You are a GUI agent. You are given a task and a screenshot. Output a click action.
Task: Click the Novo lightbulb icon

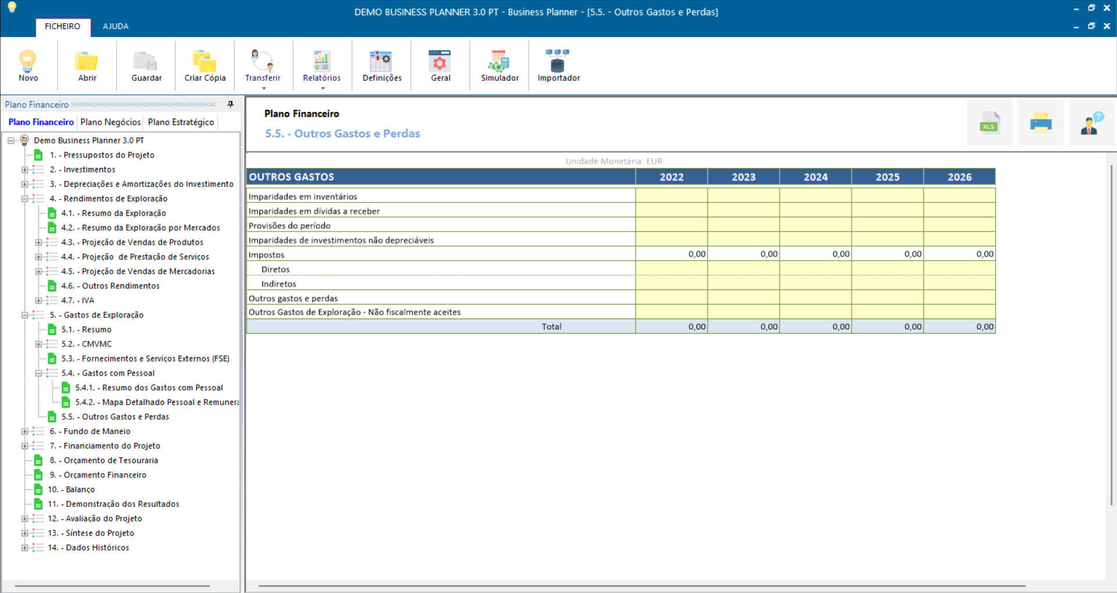click(28, 60)
